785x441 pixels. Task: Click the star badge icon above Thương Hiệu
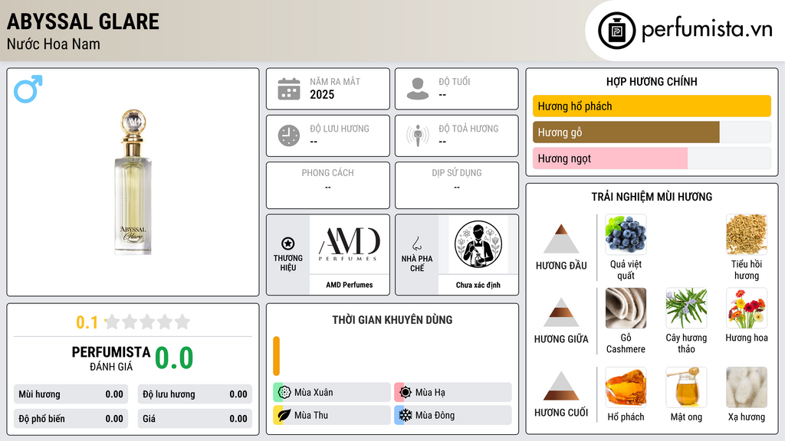tap(288, 243)
